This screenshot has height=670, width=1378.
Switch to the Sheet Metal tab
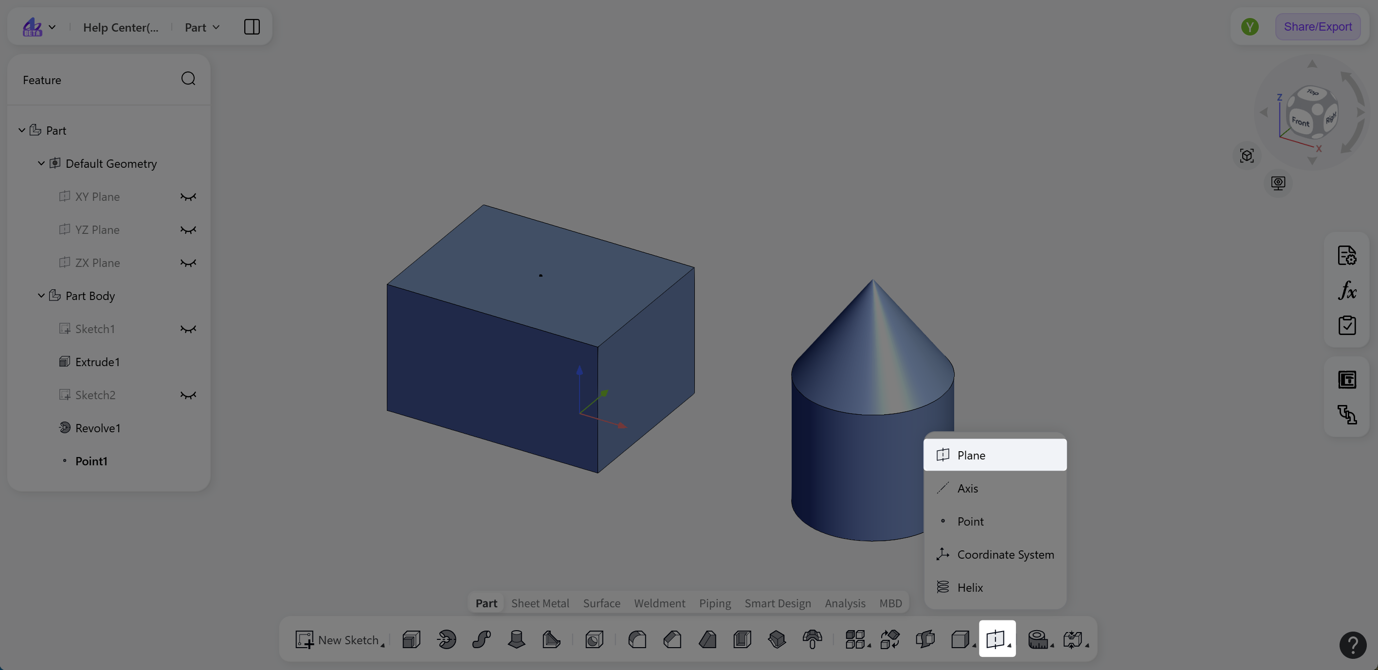pyautogui.click(x=540, y=603)
